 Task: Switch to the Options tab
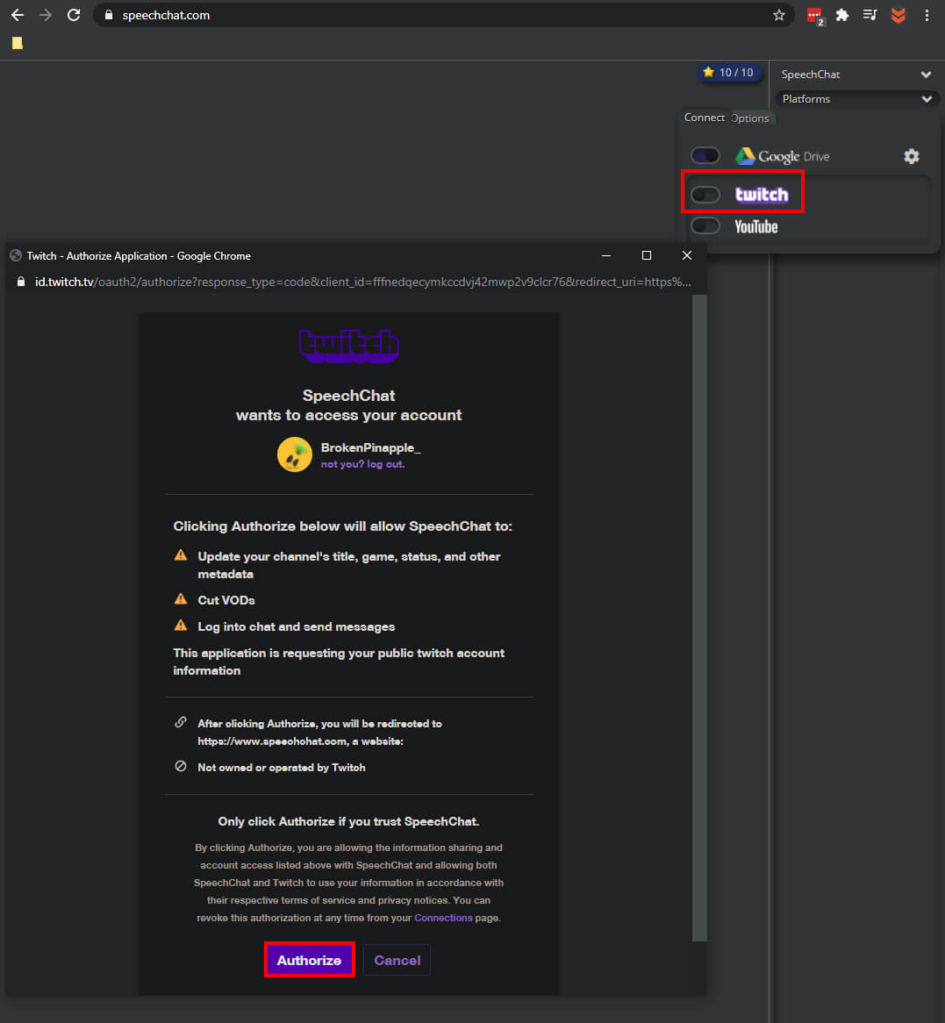[x=750, y=118]
